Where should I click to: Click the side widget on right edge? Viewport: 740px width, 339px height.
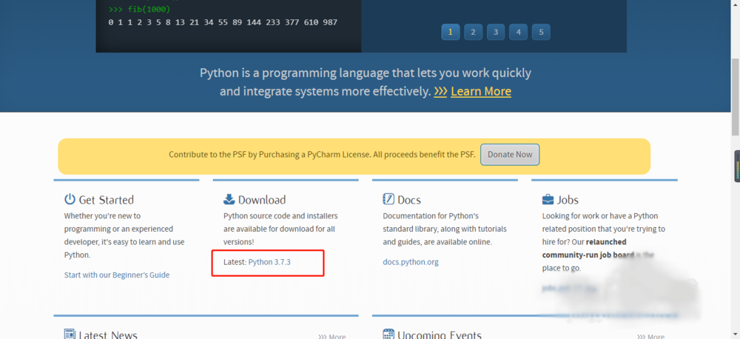click(737, 167)
